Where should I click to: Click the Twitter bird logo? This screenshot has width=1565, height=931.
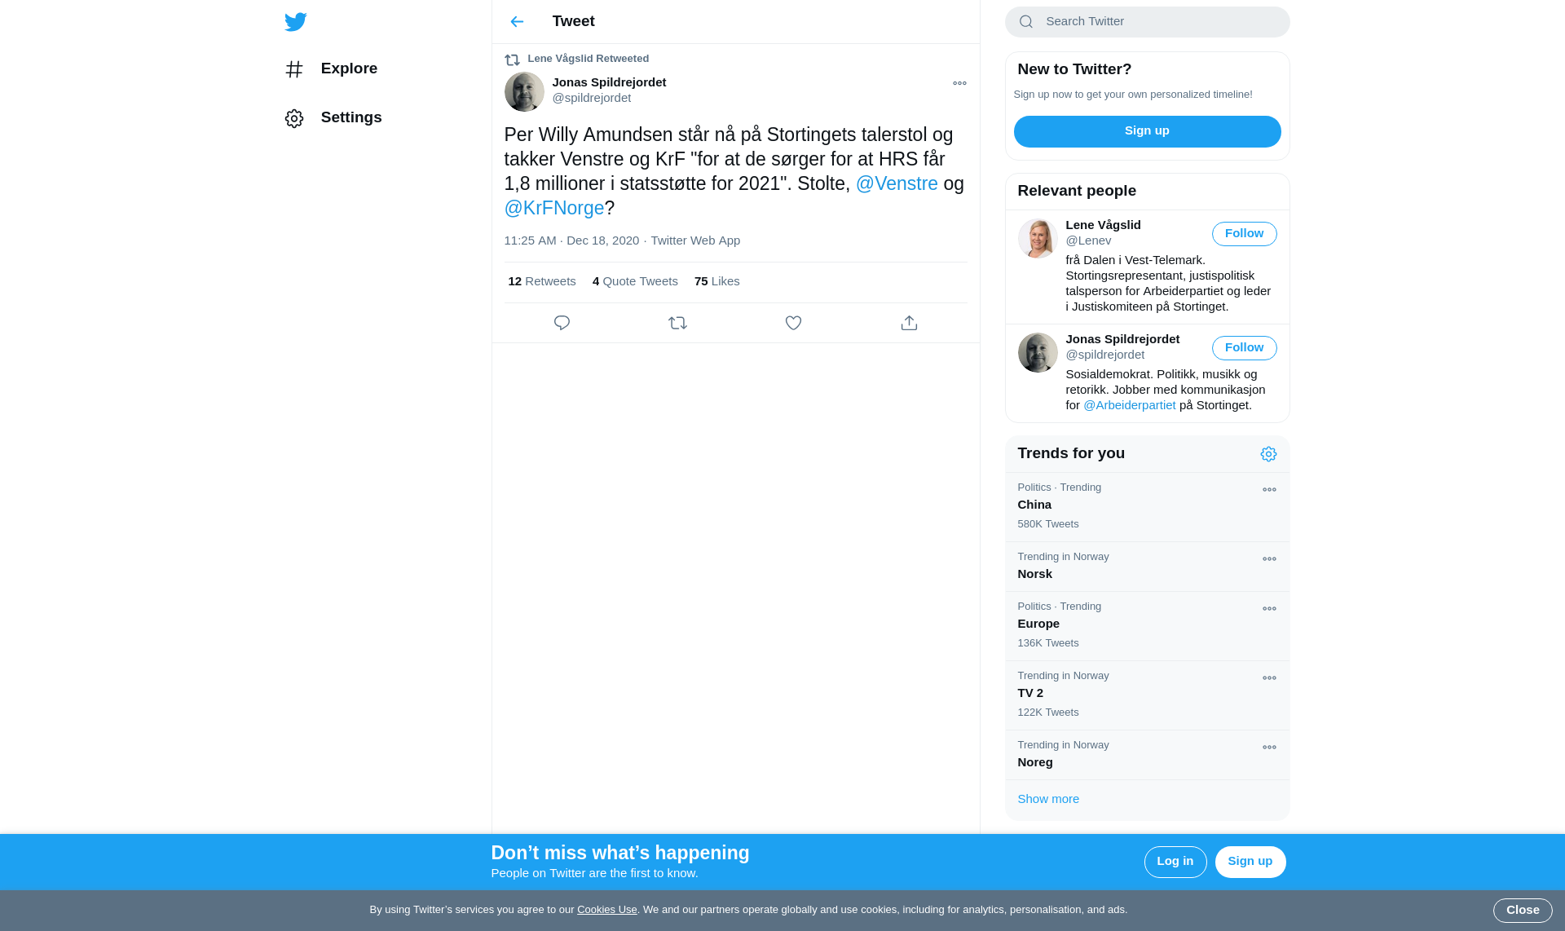[296, 22]
